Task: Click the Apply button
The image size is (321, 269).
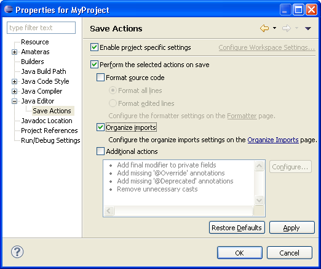Action: [x=292, y=228]
